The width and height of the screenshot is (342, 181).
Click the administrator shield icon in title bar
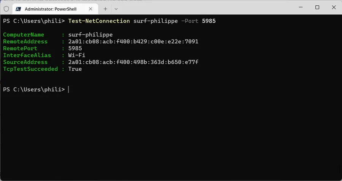point(6,9)
